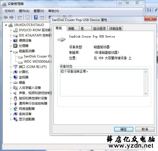Close the SanDisk properties dialog
The width and height of the screenshot is (158, 151).
[x=151, y=19]
